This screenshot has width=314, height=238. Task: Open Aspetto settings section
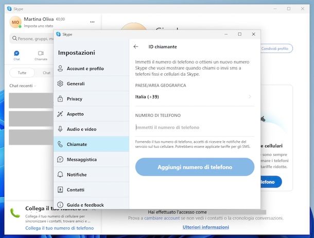tap(91, 114)
